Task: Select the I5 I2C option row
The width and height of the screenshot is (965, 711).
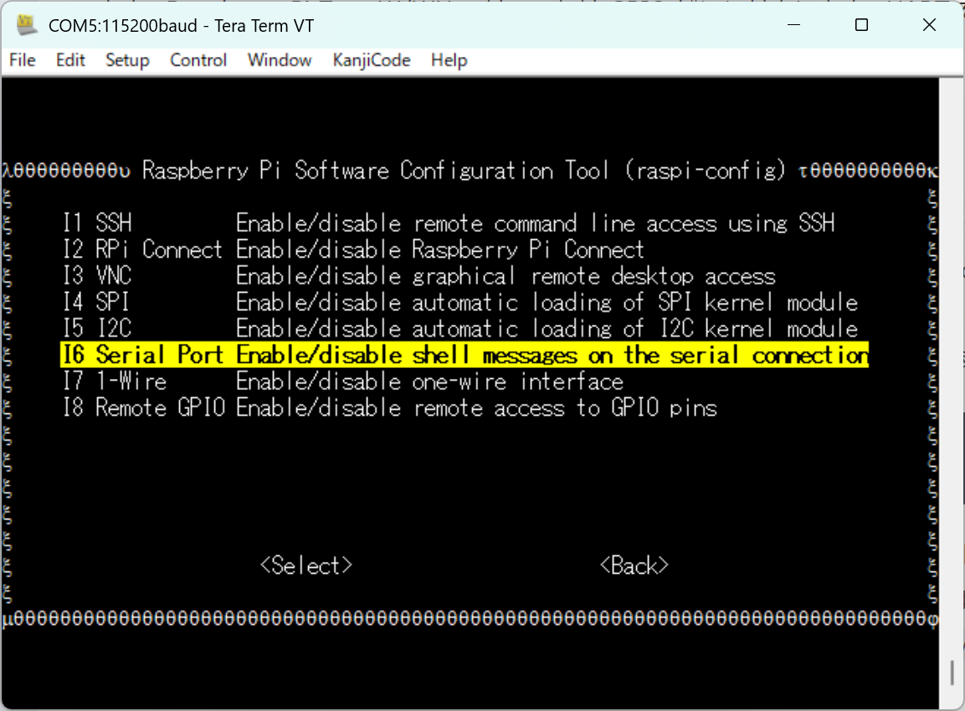Action: click(460, 329)
